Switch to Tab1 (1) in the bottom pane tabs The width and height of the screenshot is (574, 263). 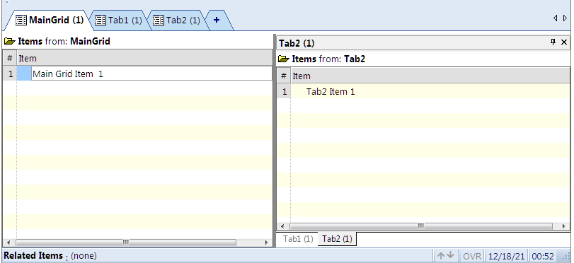(298, 239)
